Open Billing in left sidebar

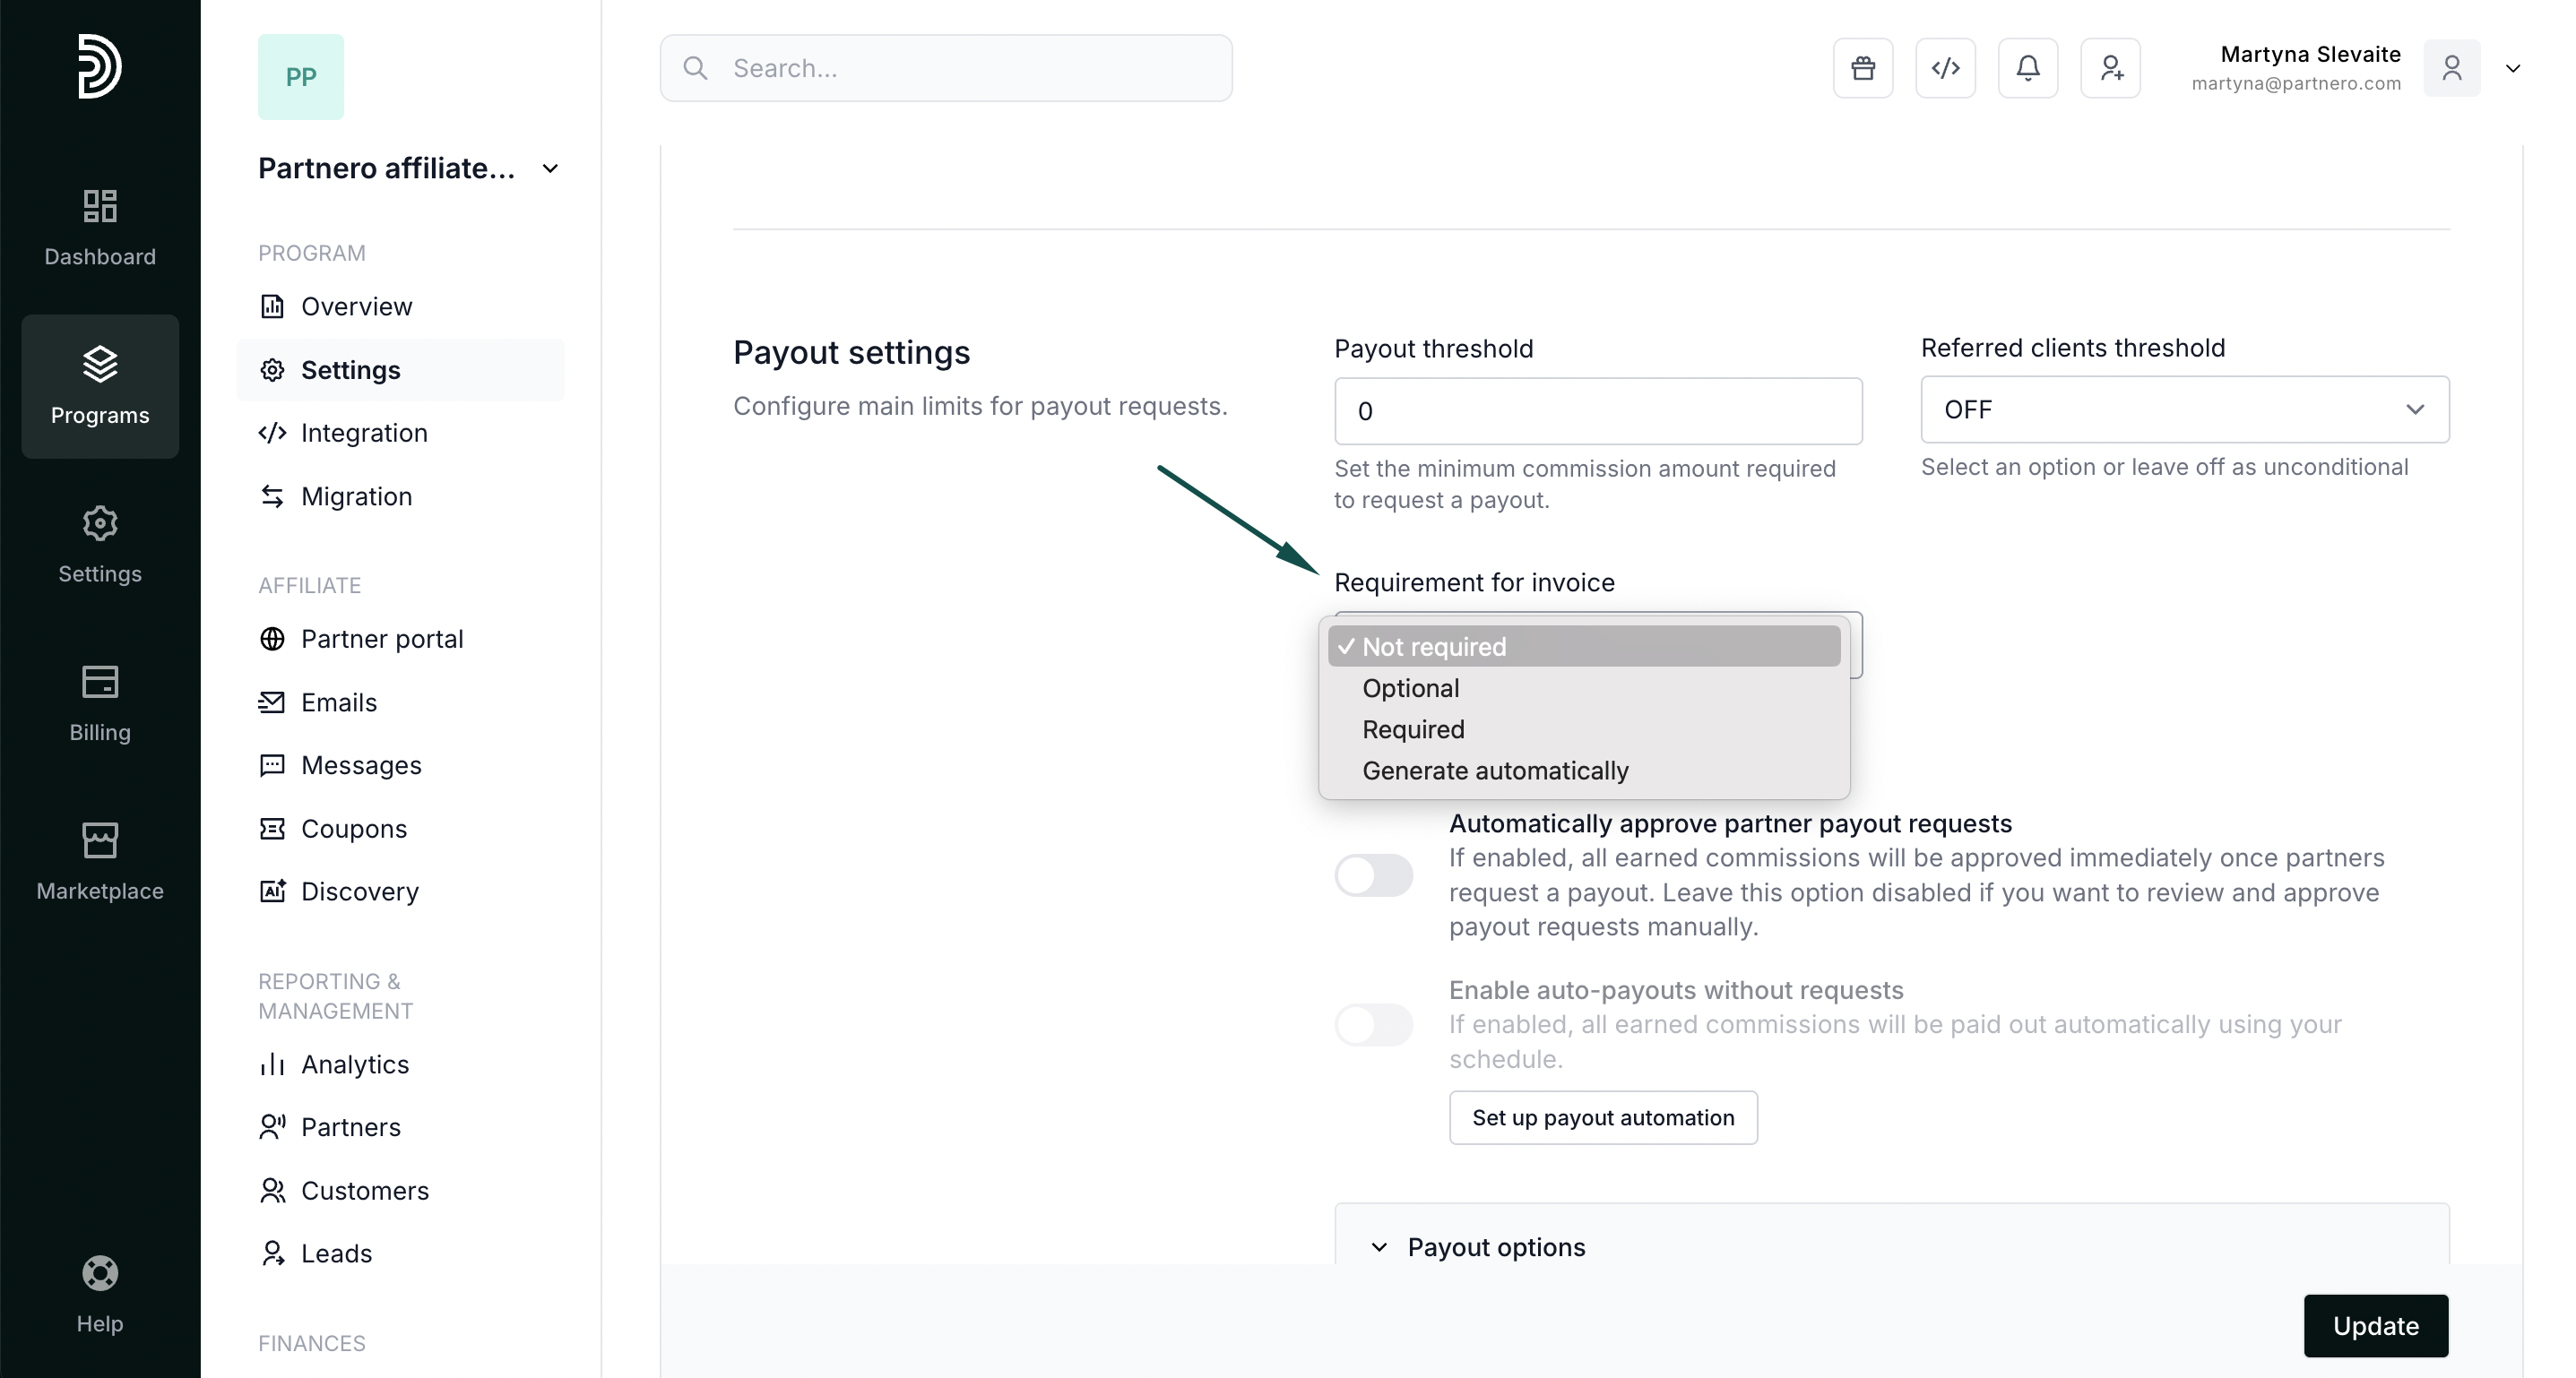(x=100, y=703)
